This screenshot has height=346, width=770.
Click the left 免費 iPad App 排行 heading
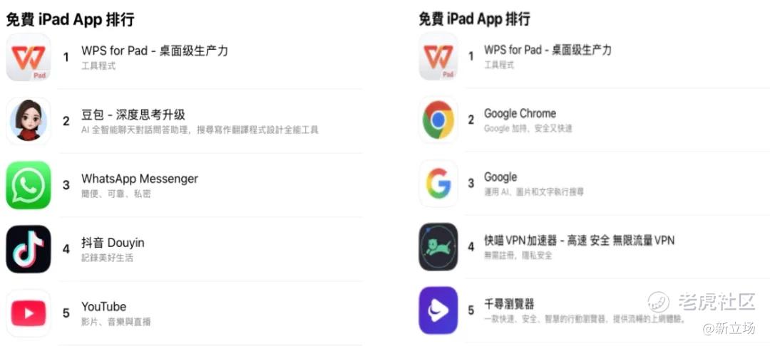point(70,20)
